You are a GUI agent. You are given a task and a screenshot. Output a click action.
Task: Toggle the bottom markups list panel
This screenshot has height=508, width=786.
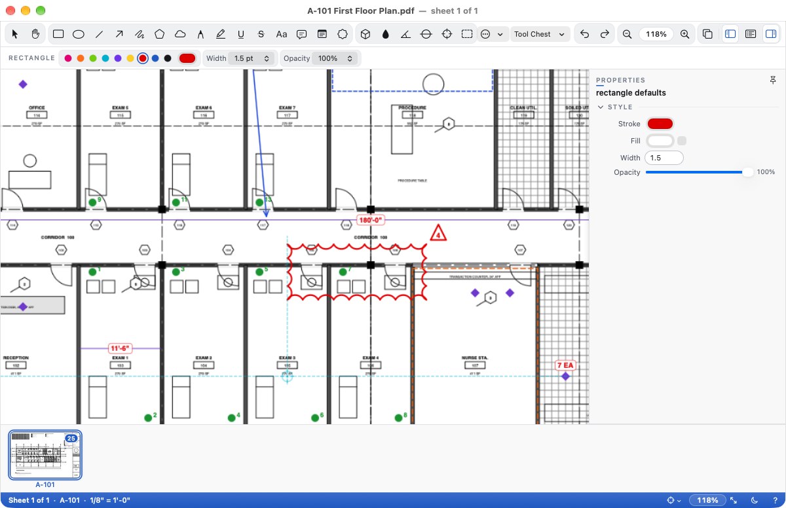coord(751,34)
